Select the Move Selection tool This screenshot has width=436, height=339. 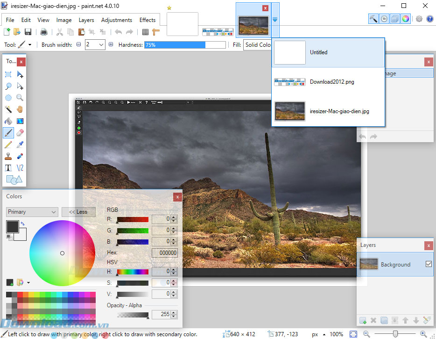tap(20, 86)
